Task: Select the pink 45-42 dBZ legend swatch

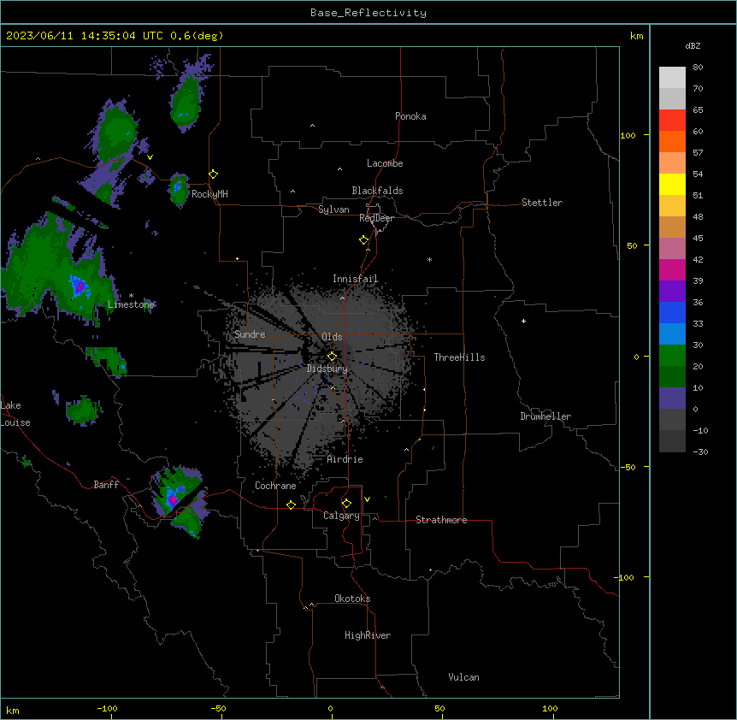Action: (x=672, y=248)
